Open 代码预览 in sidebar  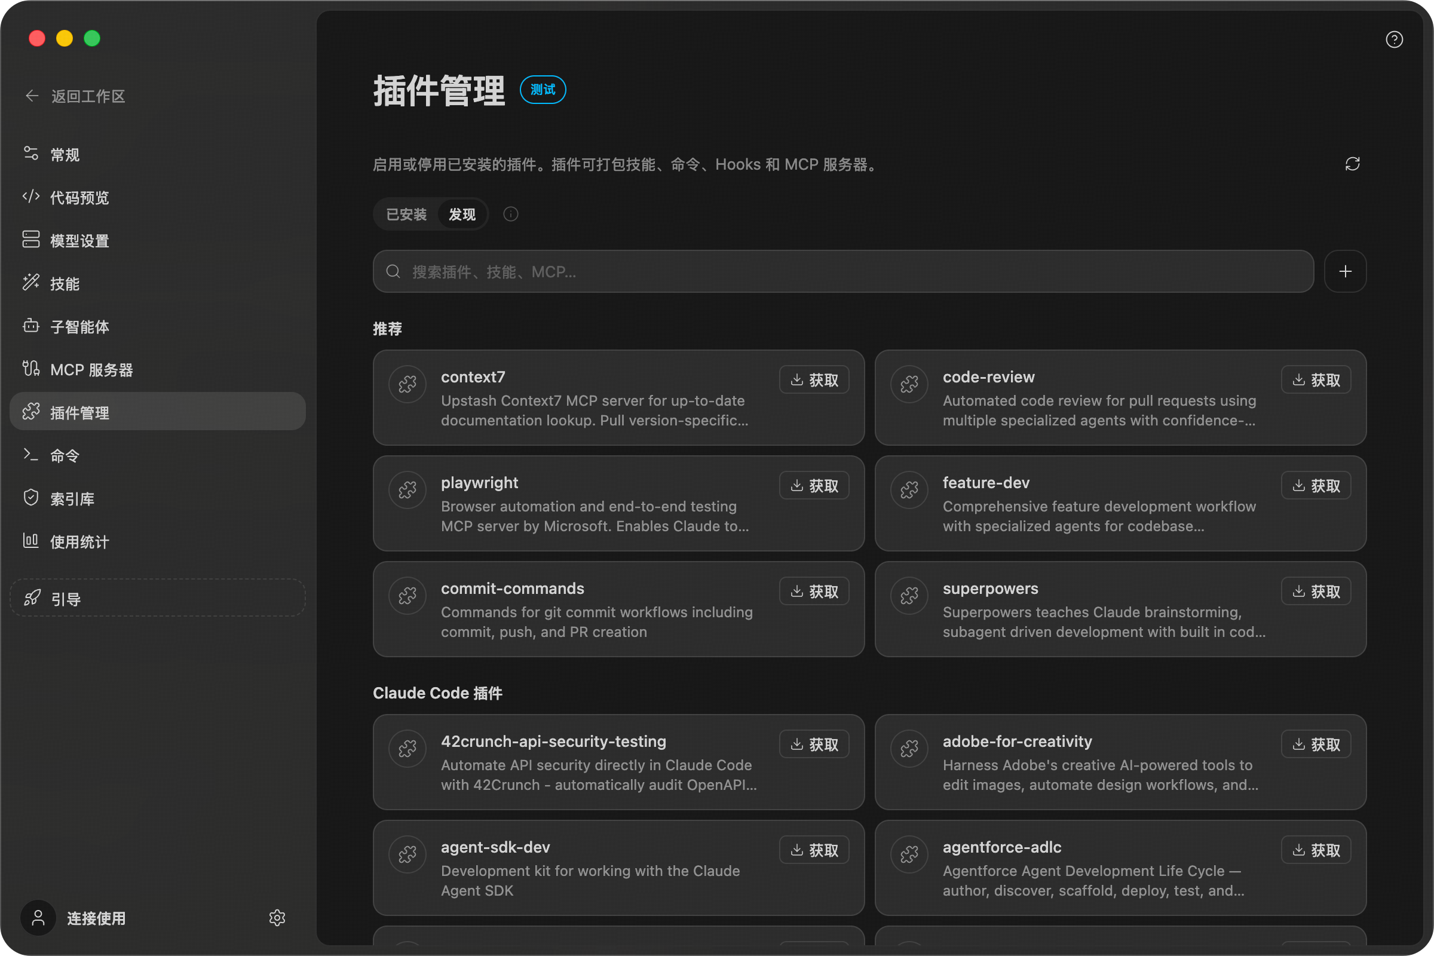coord(157,197)
